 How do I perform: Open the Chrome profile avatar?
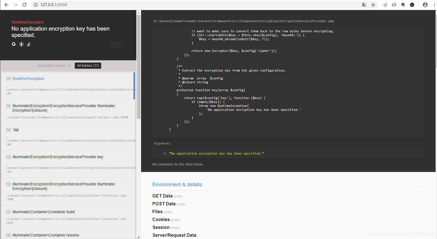tap(425, 5)
